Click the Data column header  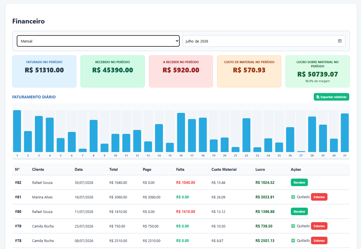[x=79, y=169]
